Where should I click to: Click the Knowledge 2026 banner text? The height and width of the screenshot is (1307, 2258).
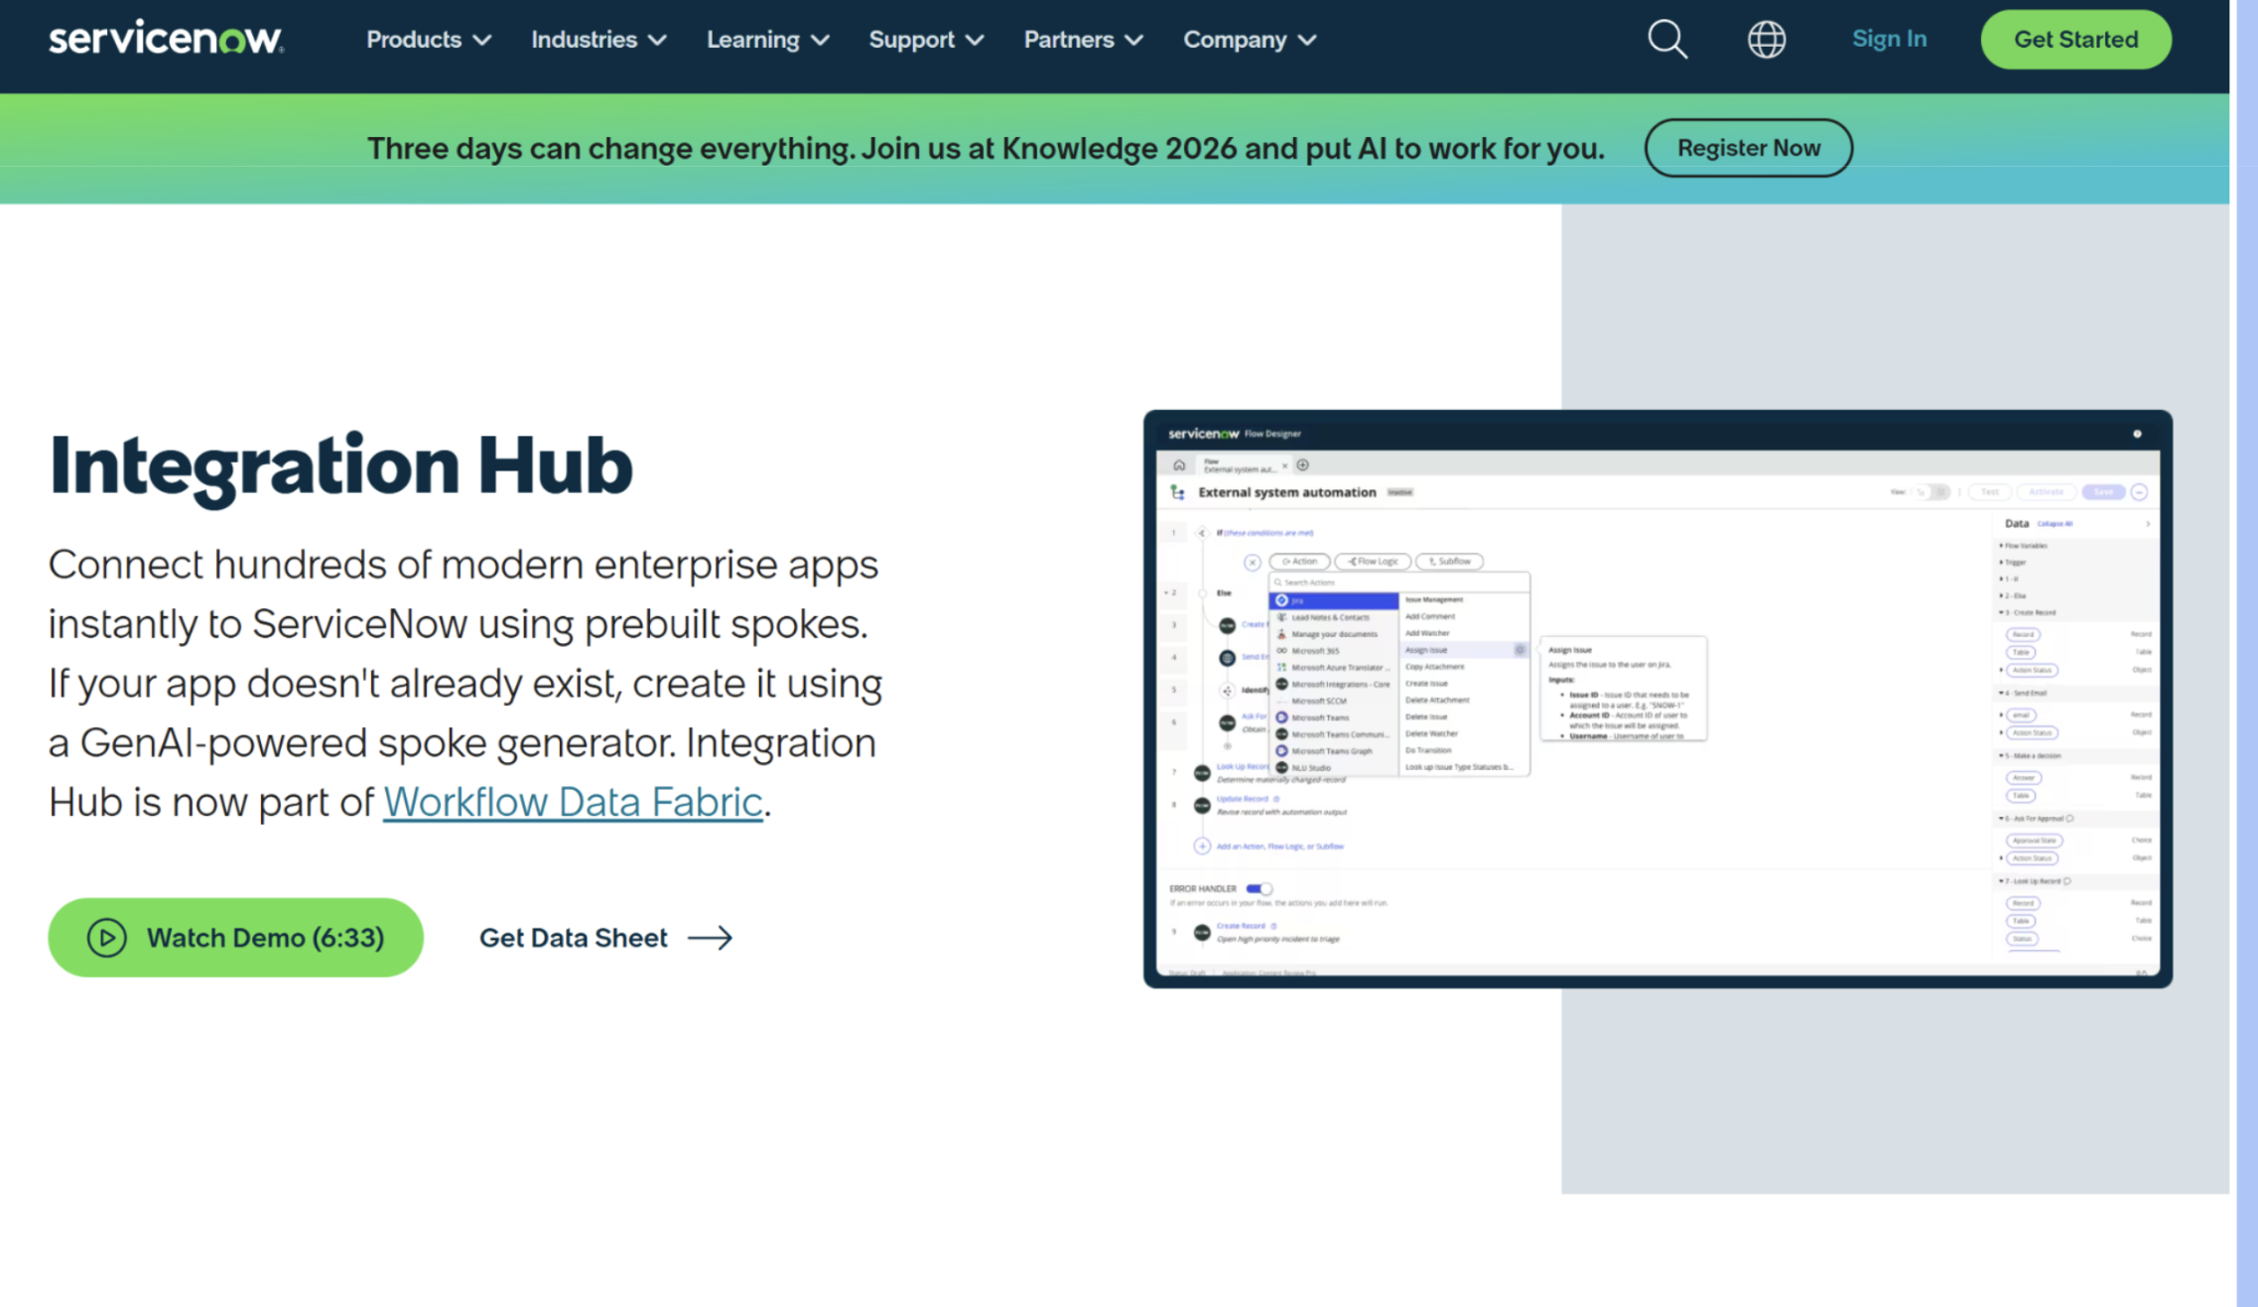[x=986, y=149]
